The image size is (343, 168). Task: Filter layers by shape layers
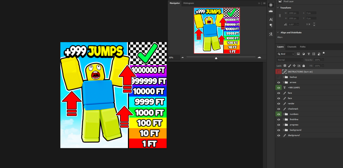point(314,54)
